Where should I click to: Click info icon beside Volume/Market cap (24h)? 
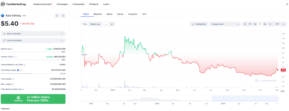(24, 65)
